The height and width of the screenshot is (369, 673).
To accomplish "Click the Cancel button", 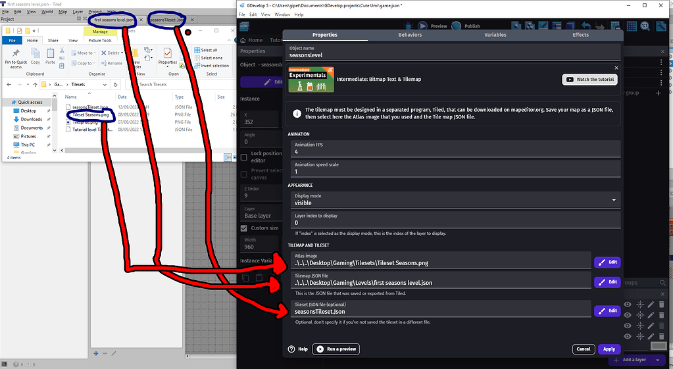I will point(584,349).
